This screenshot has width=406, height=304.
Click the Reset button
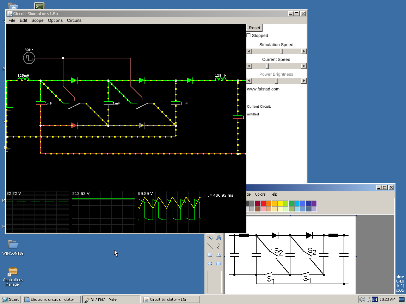pos(254,28)
